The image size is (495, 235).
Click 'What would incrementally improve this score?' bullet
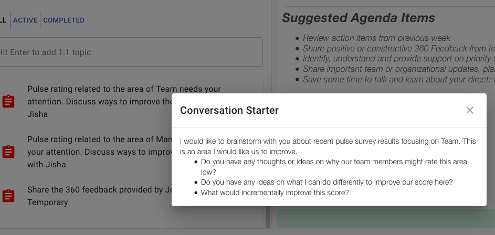tap(275, 193)
